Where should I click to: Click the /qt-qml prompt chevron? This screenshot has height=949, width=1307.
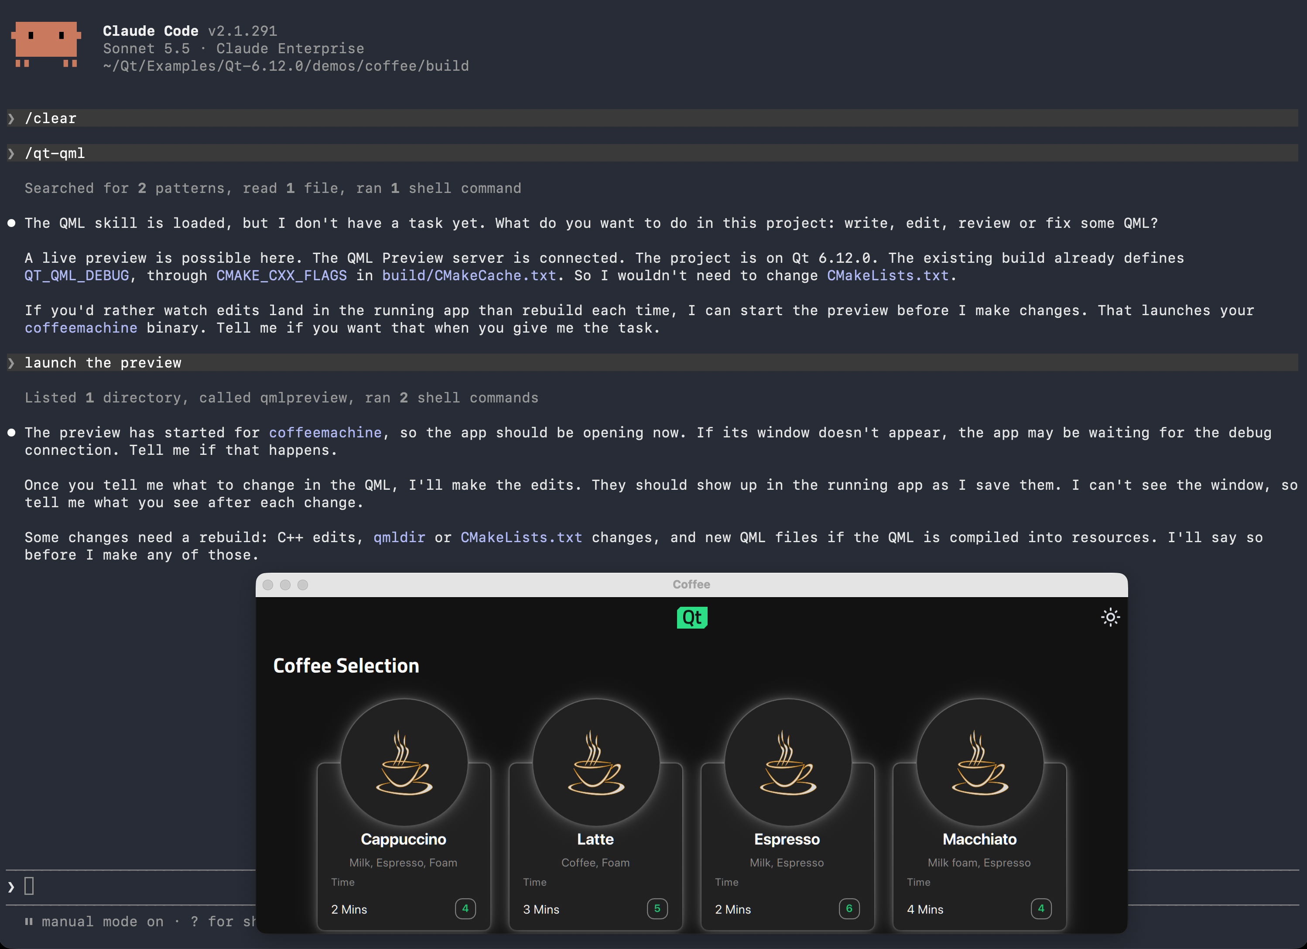click(11, 153)
